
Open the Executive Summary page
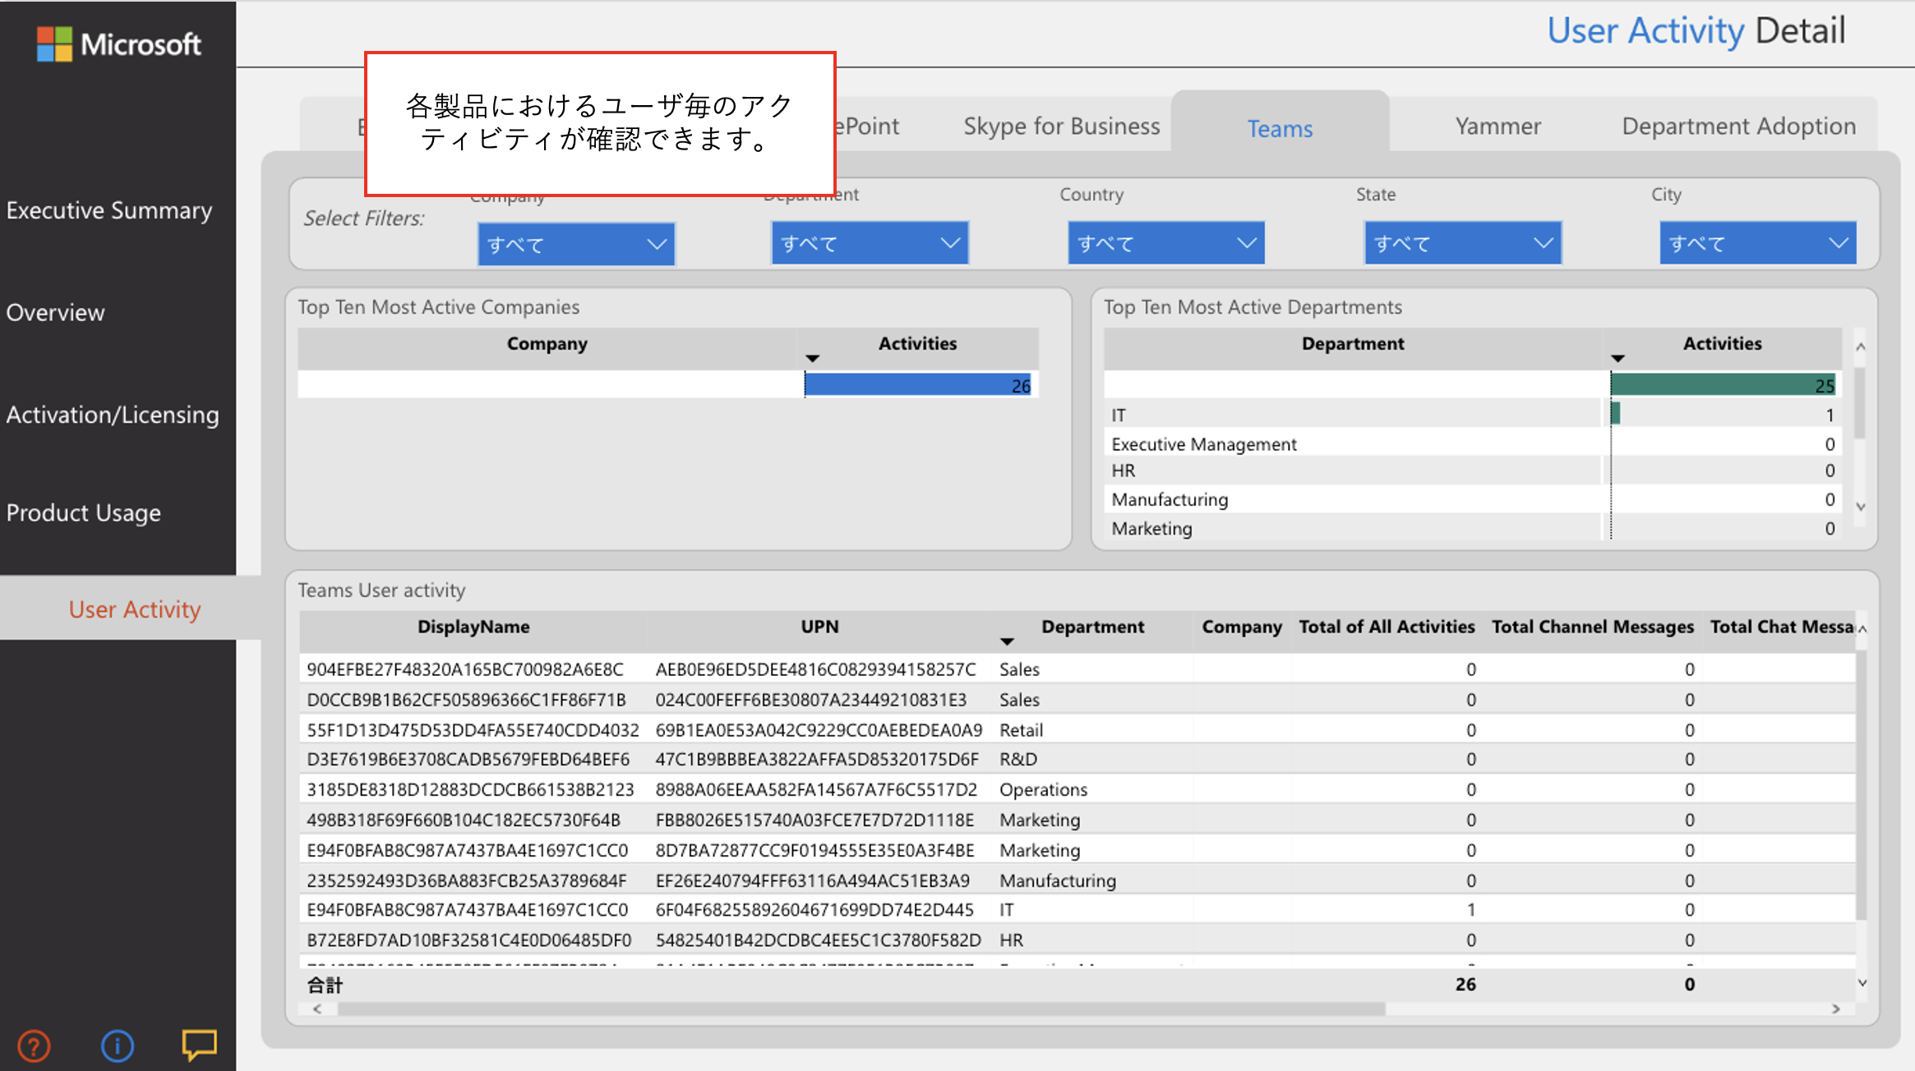109,210
